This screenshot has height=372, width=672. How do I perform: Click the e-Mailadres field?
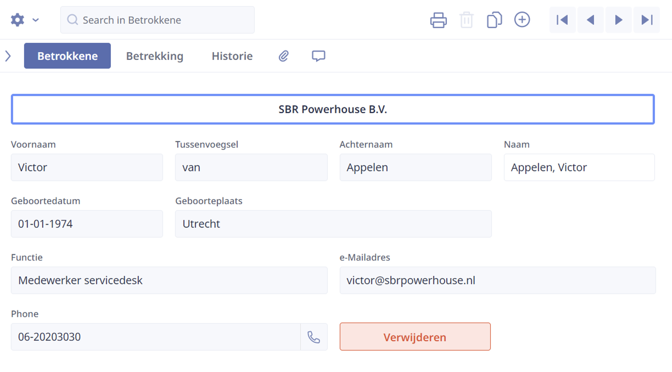(x=497, y=280)
